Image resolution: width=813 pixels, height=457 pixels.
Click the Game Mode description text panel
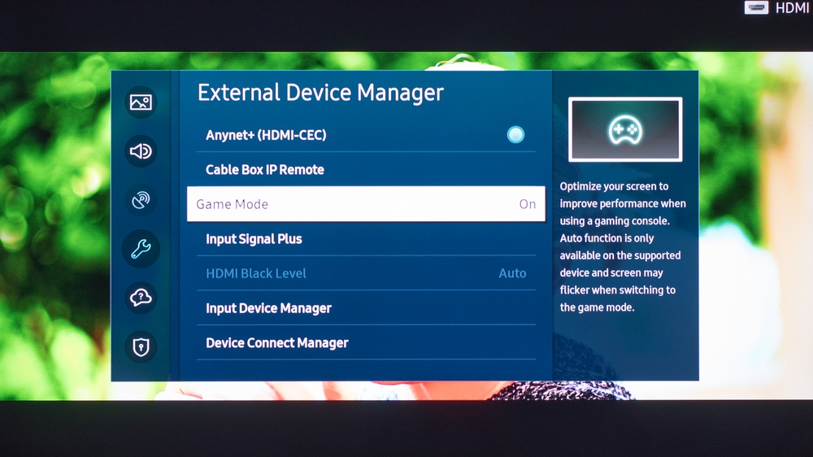[x=623, y=247]
